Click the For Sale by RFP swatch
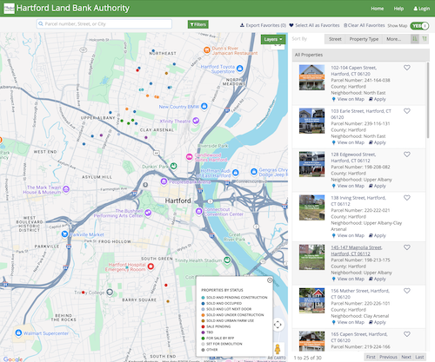 tap(203, 338)
